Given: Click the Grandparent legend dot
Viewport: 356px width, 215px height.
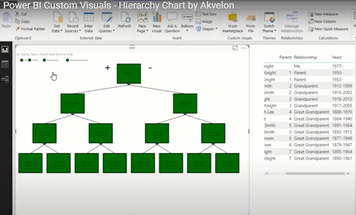Looking at the screenshot, I should click(44, 60).
